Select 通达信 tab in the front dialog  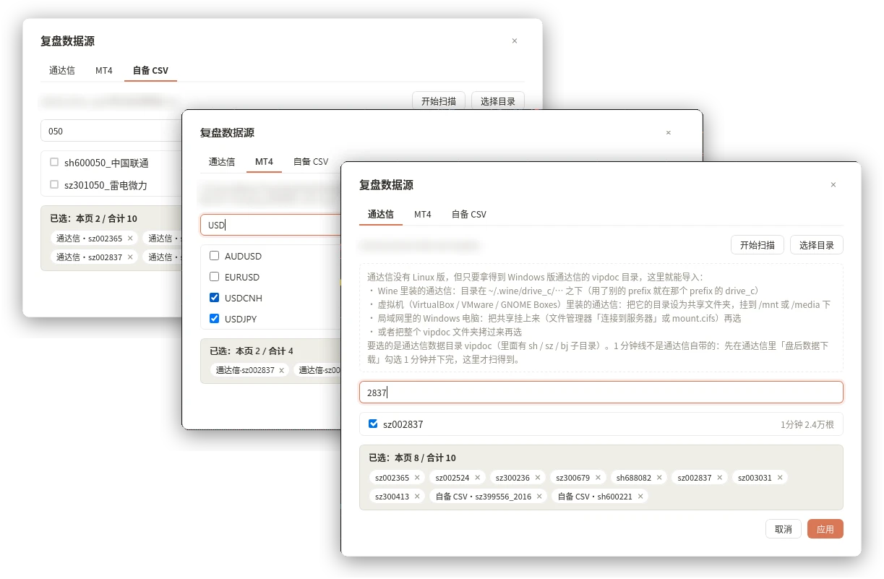pyautogui.click(x=381, y=215)
